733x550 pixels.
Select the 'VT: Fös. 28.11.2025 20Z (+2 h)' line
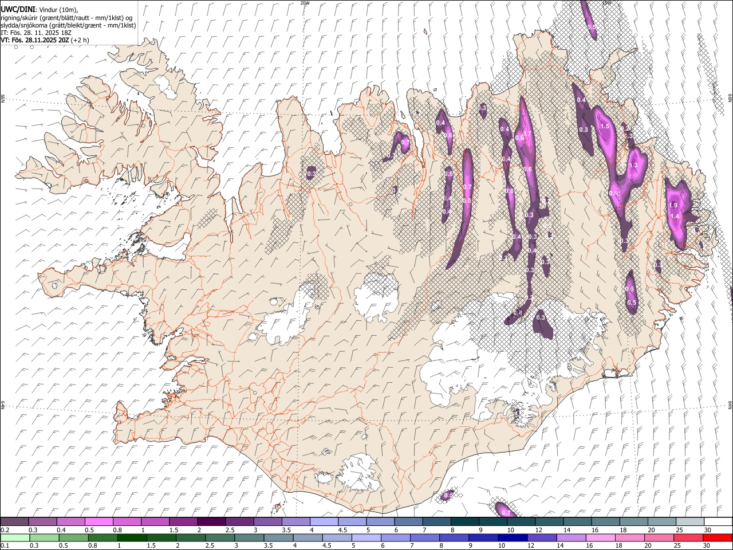45,40
